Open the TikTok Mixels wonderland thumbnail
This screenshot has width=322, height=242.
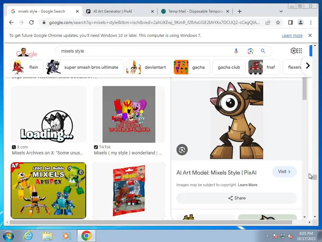point(129,114)
